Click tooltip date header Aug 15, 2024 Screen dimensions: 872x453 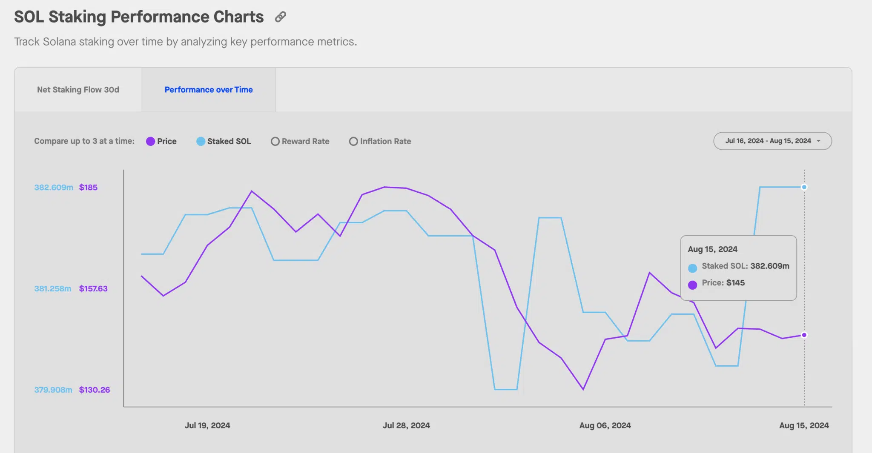coord(713,249)
